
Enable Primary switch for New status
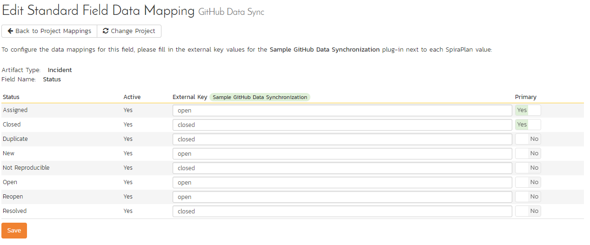528,153
